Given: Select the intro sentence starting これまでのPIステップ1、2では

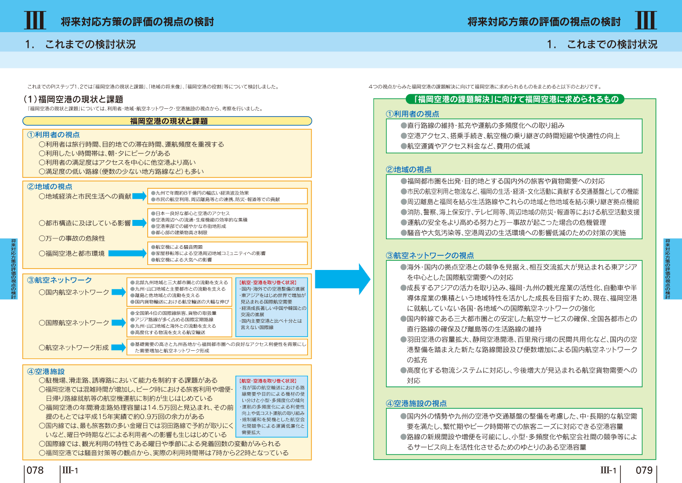Looking at the screenshot, I should tap(153, 86).
